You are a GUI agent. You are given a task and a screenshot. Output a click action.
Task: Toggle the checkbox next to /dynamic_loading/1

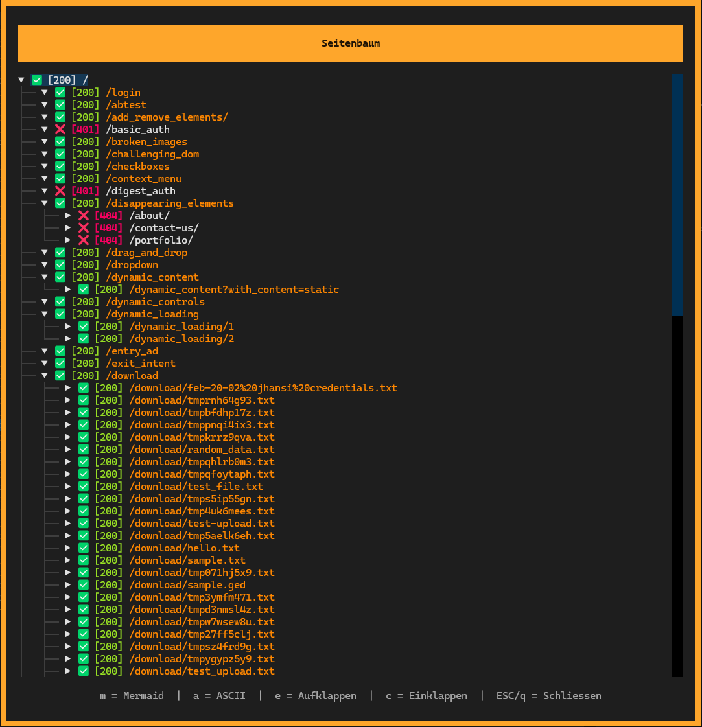click(83, 326)
